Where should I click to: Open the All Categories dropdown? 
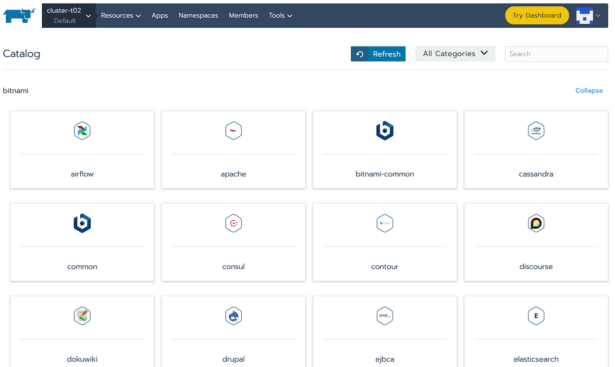pyautogui.click(x=455, y=54)
